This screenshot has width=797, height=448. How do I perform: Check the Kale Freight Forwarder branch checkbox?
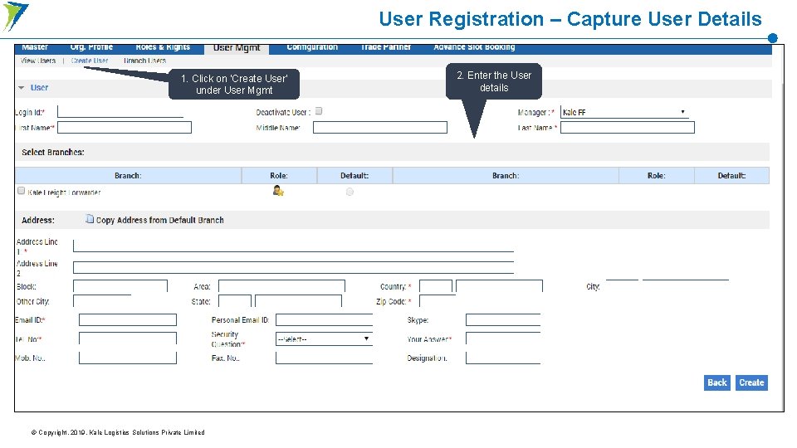(21, 191)
